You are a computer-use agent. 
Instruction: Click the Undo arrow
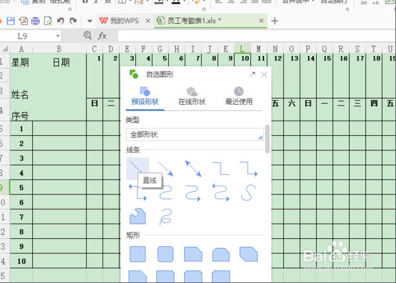coord(60,20)
